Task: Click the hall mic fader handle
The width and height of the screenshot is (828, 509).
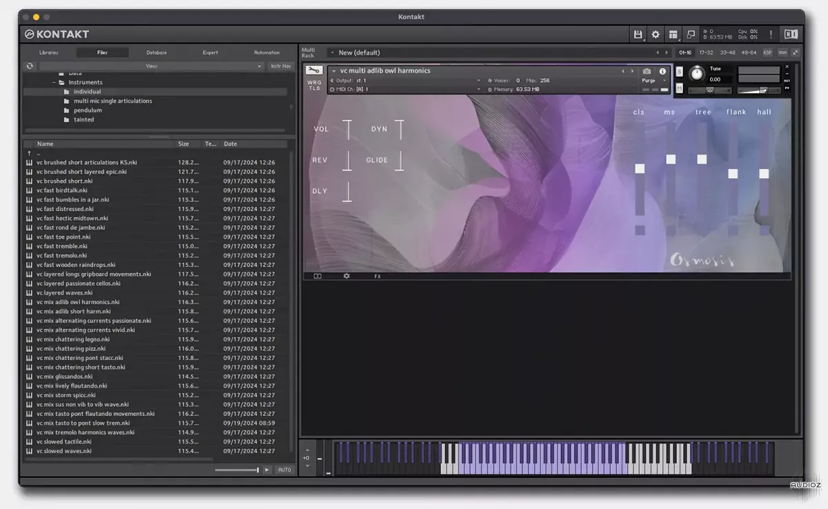Action: click(764, 174)
